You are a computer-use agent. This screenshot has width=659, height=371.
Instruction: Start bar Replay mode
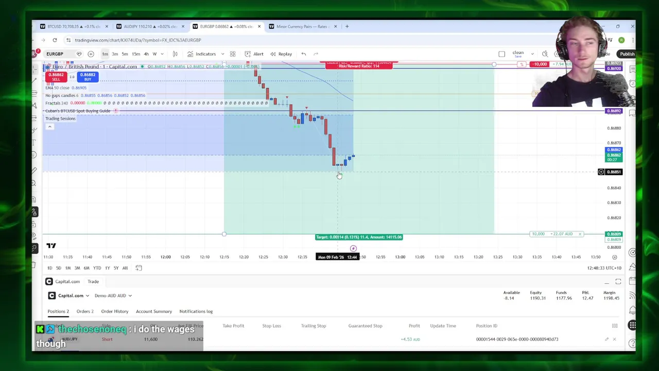281,54
